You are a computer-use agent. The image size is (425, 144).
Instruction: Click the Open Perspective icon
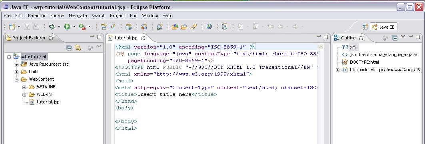[x=365, y=27]
